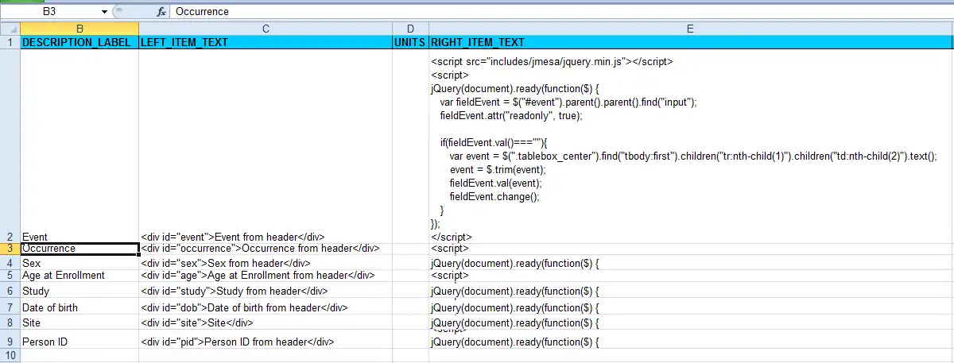The image size is (954, 363).
Task: Select column C header
Action: 266,29
